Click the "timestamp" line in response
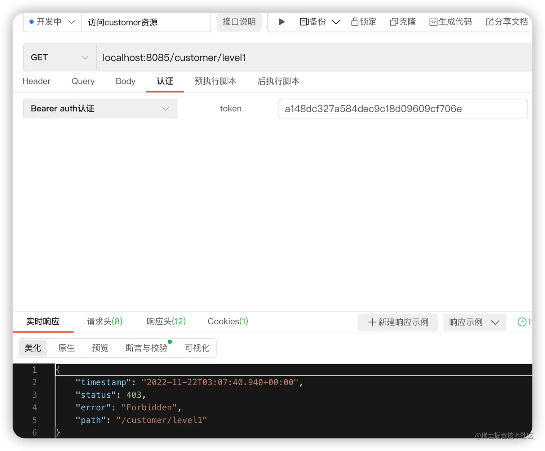The width and height of the screenshot is (545, 451). coord(189,382)
